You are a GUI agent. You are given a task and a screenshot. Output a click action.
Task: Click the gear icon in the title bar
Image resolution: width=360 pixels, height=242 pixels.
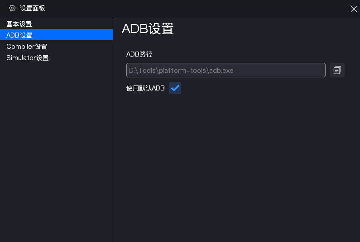tap(12, 8)
